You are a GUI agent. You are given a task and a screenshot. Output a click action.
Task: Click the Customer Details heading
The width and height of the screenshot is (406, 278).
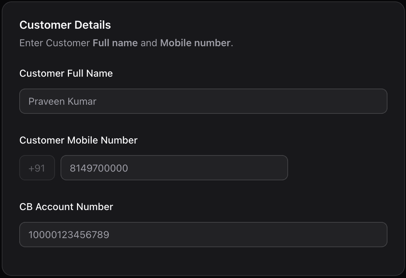[65, 25]
